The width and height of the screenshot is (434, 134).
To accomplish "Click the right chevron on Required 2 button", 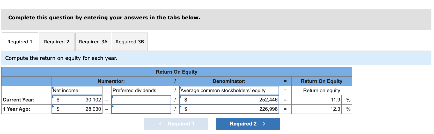I will pyautogui.click(x=264, y=124).
